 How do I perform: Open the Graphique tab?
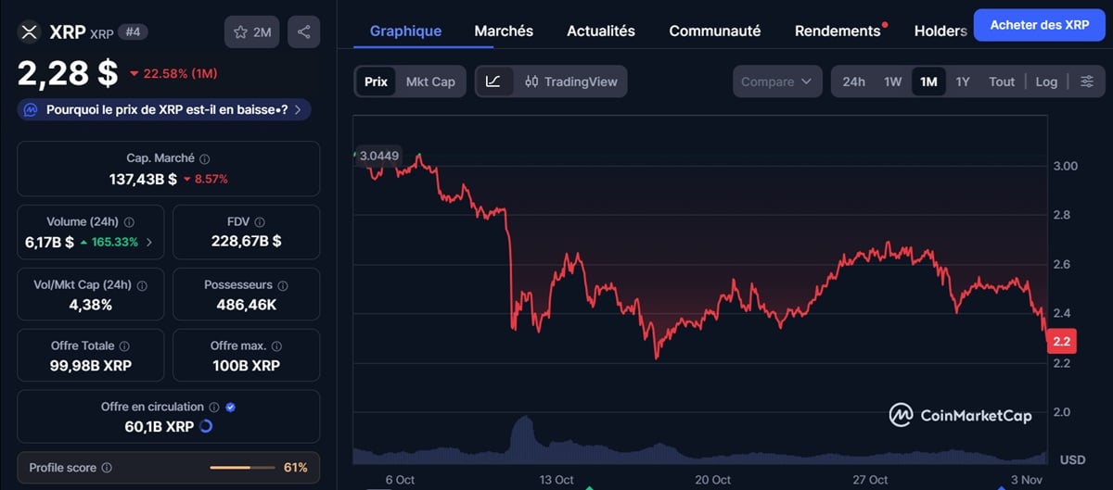pyautogui.click(x=405, y=31)
